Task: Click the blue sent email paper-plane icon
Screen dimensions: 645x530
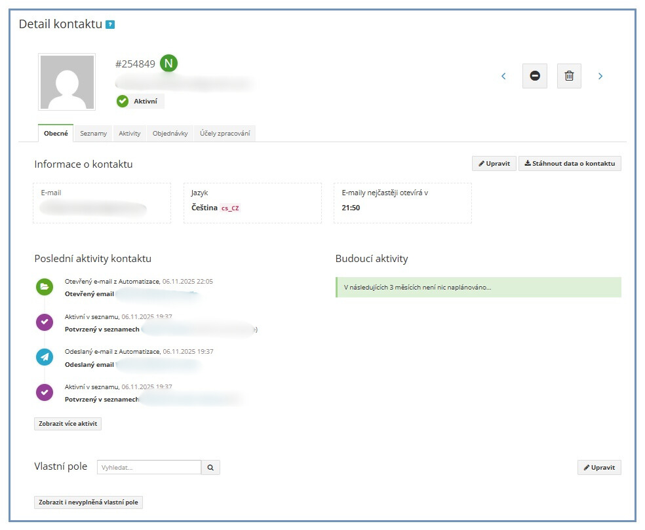Action: 45,357
